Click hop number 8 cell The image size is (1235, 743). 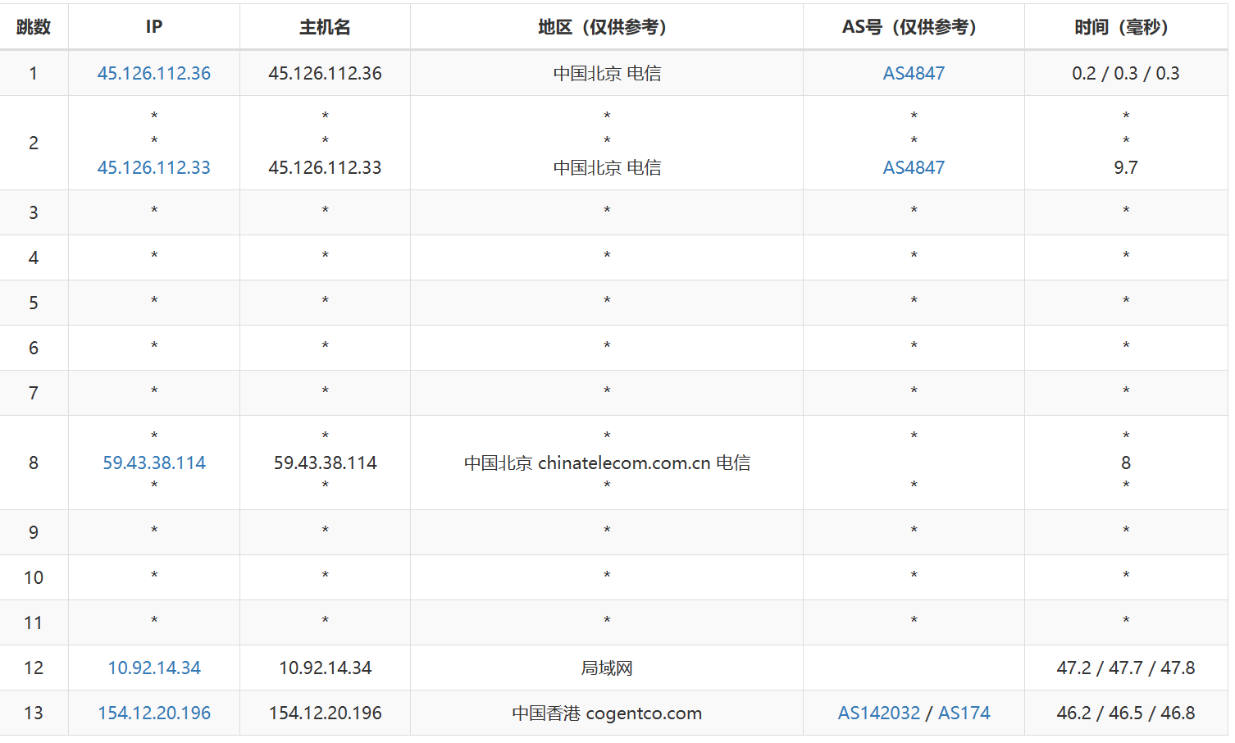(x=34, y=463)
